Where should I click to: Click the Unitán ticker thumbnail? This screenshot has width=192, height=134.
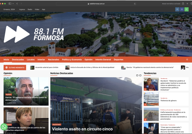tap(32, 68)
